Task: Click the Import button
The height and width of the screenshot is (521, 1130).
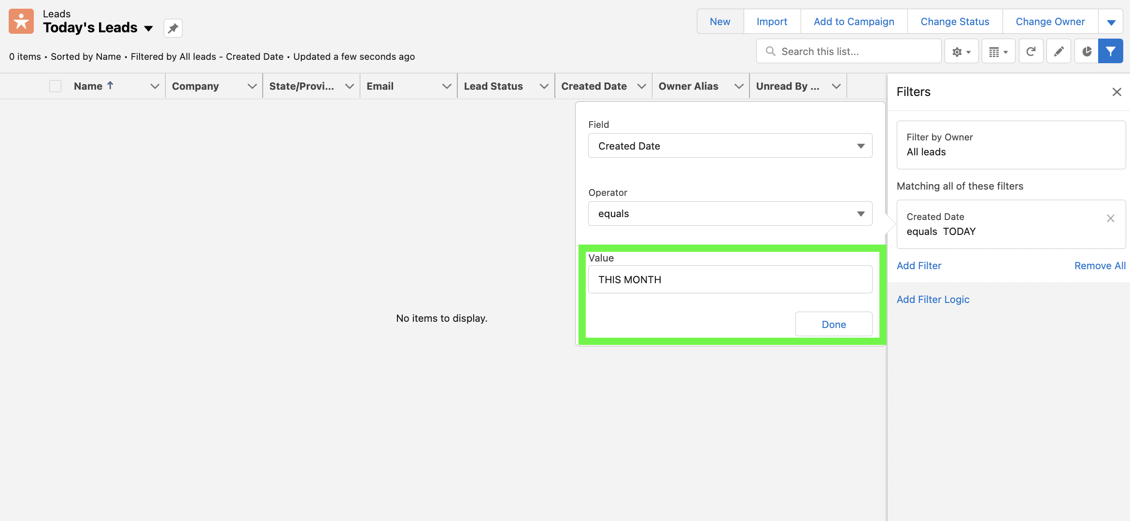Action: point(772,22)
